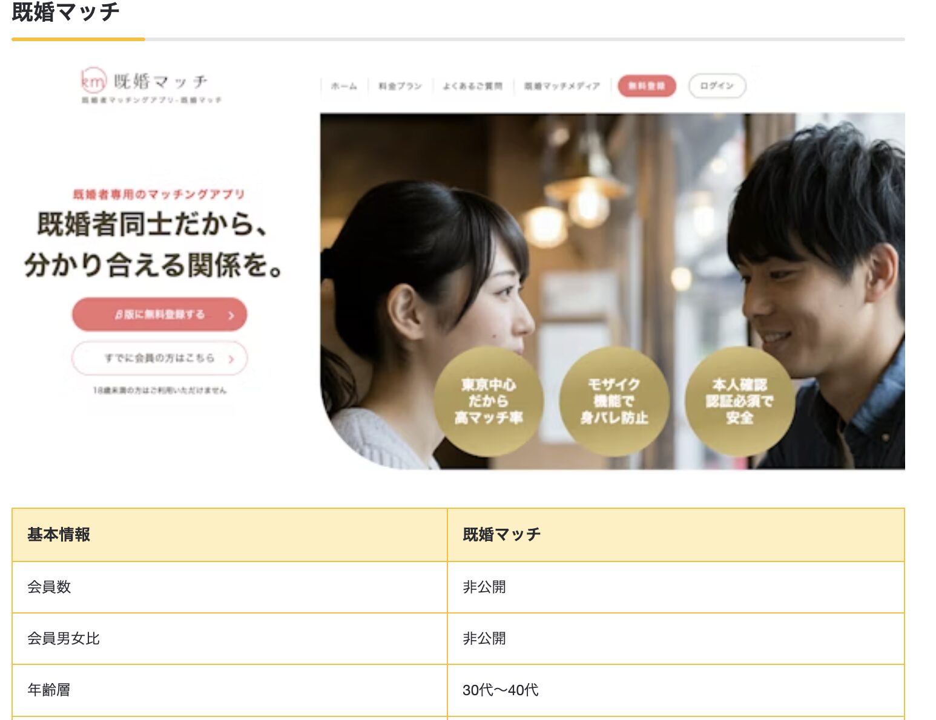Click the β版に無料登録する button
This screenshot has width=936, height=720.
click(159, 315)
